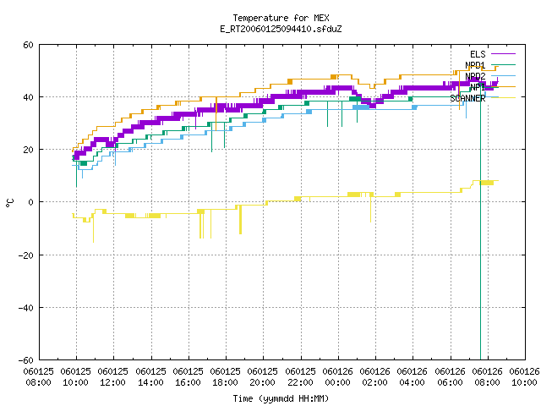Click the SCANNER legend label
Screen dimensions: 541x406
click(x=467, y=98)
